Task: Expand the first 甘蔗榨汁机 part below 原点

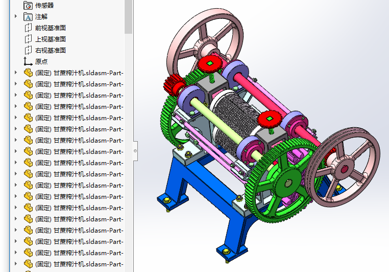Action: tap(16, 73)
